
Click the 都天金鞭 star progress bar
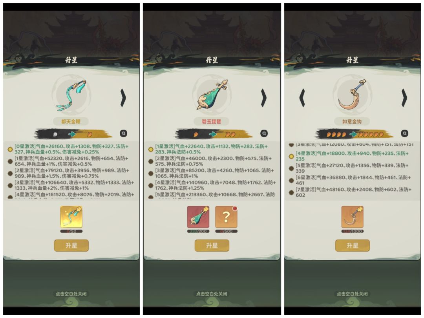pyautogui.click(x=73, y=133)
